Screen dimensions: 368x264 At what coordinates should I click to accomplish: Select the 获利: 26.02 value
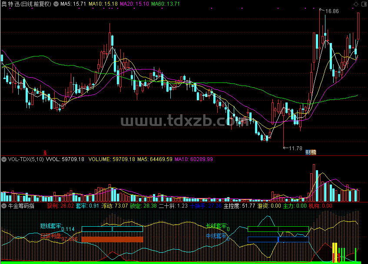pos(60,206)
